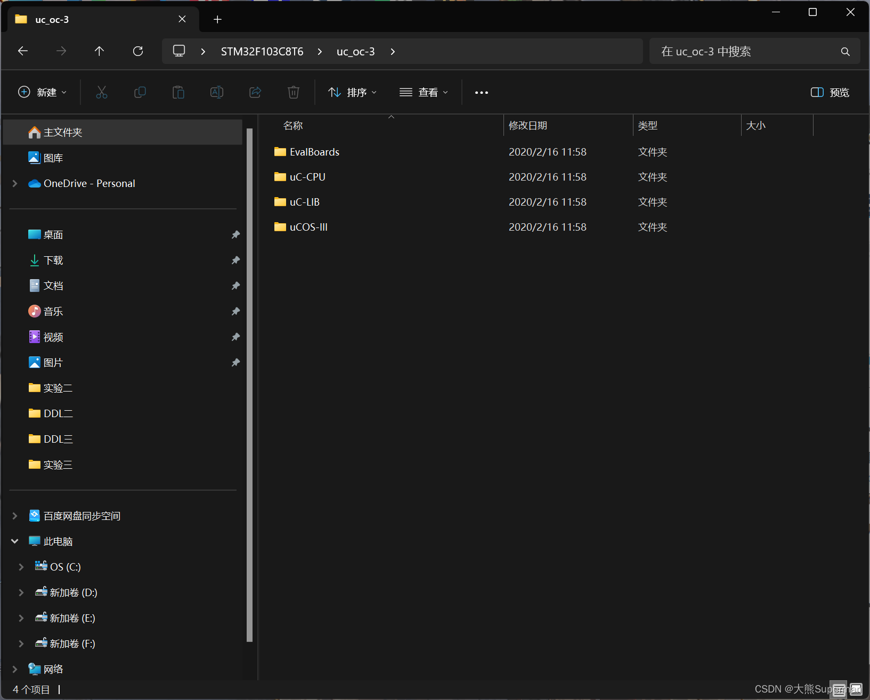Close the uc_oc-3 tab
The image size is (870, 700).
[x=182, y=19]
